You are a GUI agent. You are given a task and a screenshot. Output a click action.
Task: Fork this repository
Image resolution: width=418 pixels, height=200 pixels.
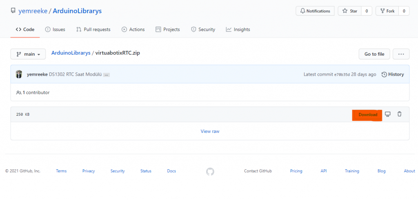point(387,11)
